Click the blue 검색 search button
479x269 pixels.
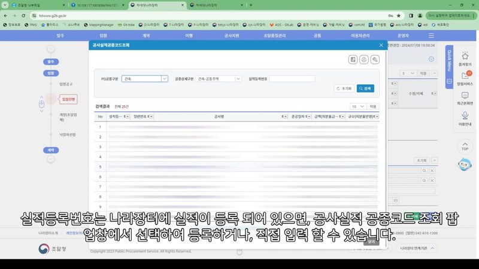(x=365, y=88)
